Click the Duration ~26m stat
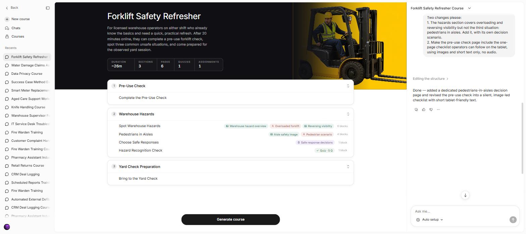Viewport: 526px width, 234px height. 121,64
